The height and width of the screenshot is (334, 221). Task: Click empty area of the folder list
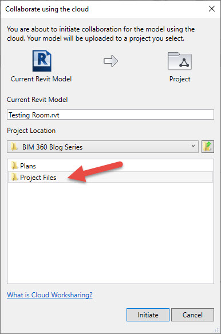coord(110,232)
